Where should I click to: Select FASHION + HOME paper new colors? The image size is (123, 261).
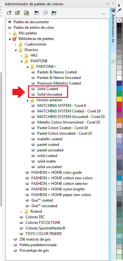pos(61,195)
